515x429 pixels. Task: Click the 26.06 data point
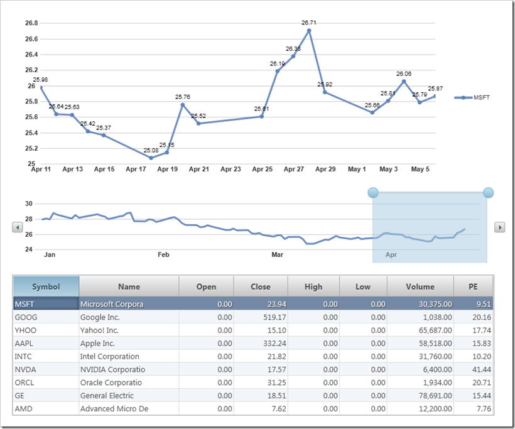[x=404, y=81]
